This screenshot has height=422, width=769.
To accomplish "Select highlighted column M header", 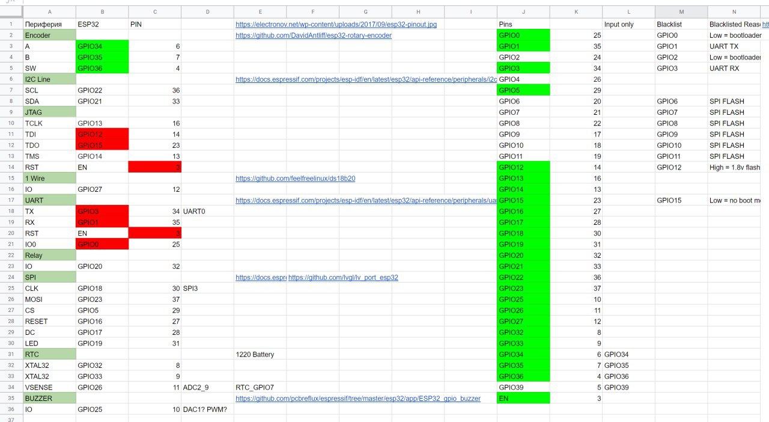I will coord(681,12).
